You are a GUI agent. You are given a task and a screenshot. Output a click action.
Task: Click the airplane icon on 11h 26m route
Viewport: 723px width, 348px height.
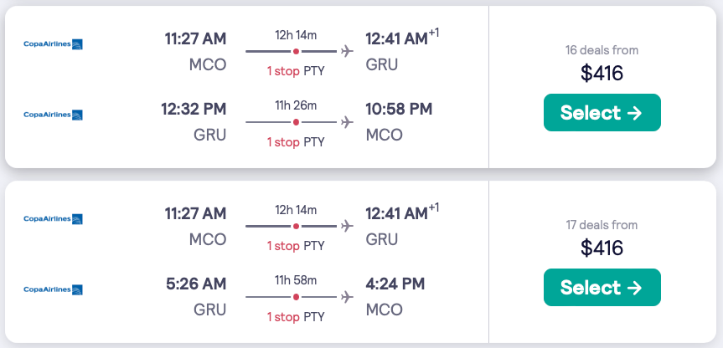pyautogui.click(x=347, y=122)
